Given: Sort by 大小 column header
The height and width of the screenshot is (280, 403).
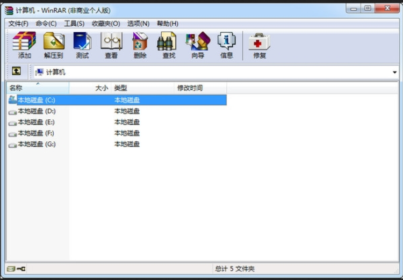Looking at the screenshot, I should point(90,88).
